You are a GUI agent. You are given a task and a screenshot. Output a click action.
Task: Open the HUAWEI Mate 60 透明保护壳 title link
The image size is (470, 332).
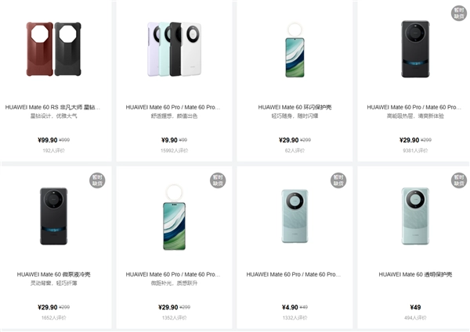[x=415, y=275]
